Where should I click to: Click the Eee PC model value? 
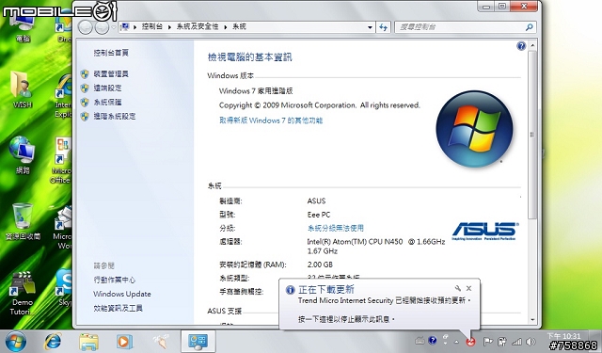point(319,215)
